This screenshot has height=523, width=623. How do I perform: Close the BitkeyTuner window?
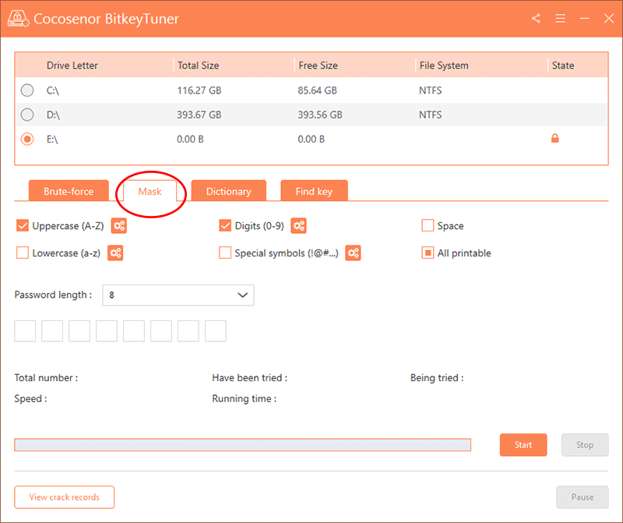coord(609,18)
